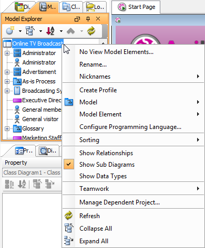Expand the Broadcasting System node
Screen dimensions: 205x248
click(x=7, y=91)
